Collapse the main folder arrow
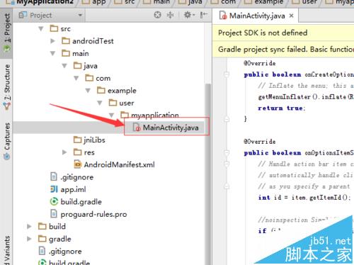The image size is (354, 265). tap(52, 53)
